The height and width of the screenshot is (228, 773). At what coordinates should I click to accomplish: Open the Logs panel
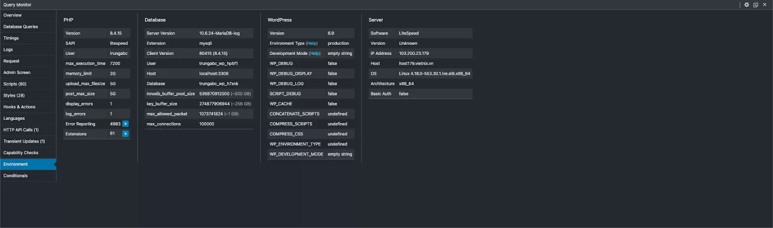point(28,50)
